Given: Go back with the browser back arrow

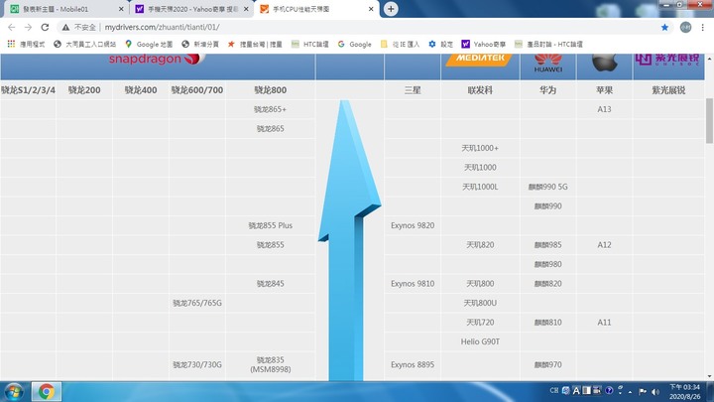Looking at the screenshot, I should [x=11, y=28].
